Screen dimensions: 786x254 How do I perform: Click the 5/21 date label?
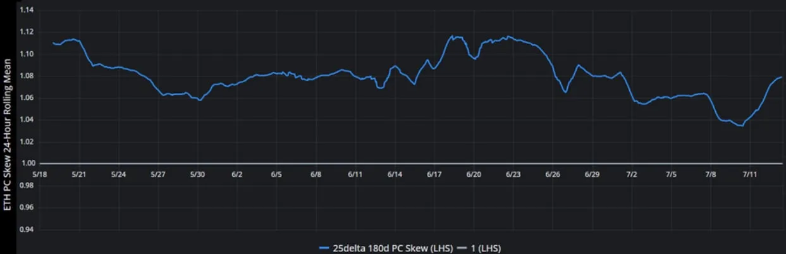pyautogui.click(x=79, y=174)
